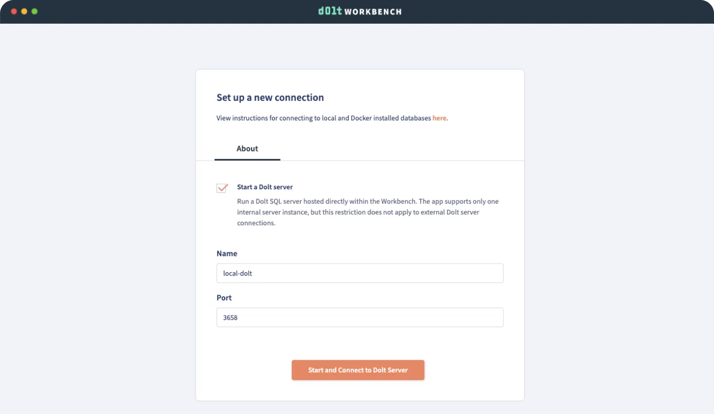Click the "Start a Dolt server" label
This screenshot has width=714, height=414.
click(x=265, y=187)
